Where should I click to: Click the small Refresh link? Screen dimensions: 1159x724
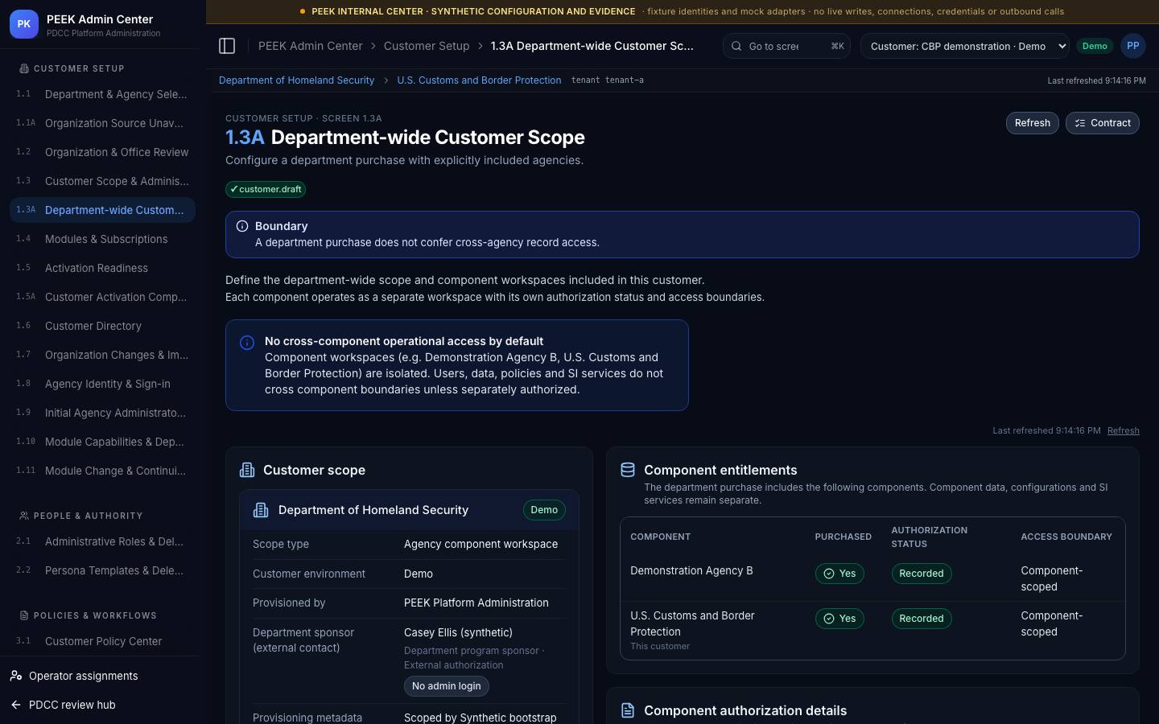pos(1123,430)
